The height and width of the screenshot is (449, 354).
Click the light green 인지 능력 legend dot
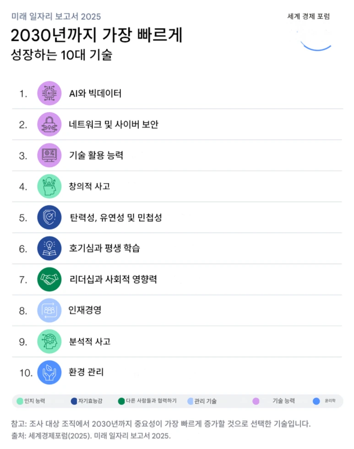(x=20, y=401)
